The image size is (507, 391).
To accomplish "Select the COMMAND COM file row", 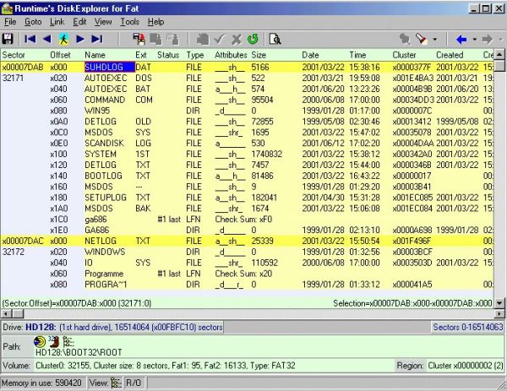I will (x=106, y=100).
